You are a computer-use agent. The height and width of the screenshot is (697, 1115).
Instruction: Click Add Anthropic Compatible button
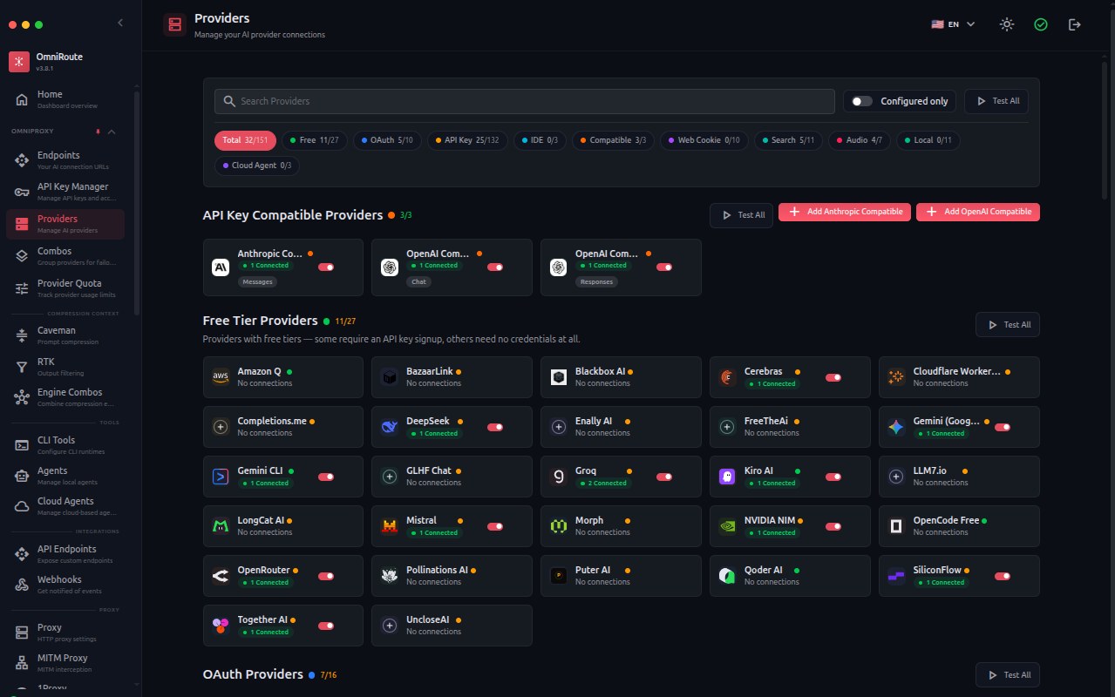click(845, 212)
